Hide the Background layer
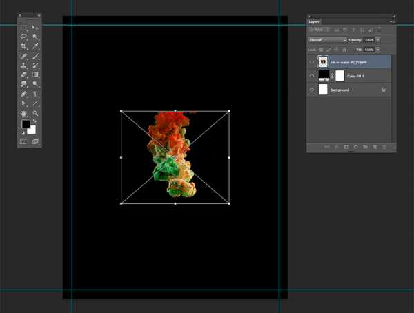The width and height of the screenshot is (414, 313). point(312,90)
